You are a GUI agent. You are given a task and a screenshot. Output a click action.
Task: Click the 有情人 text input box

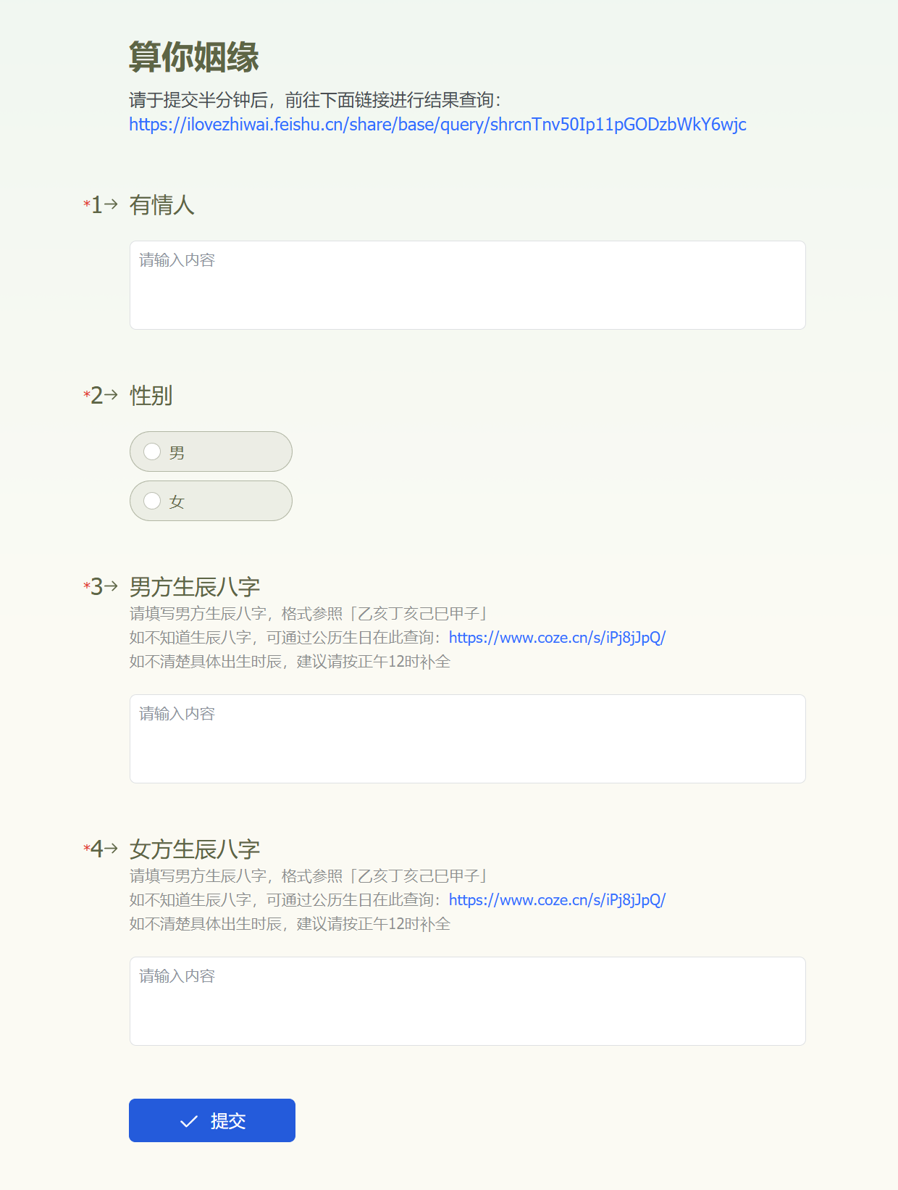click(467, 285)
